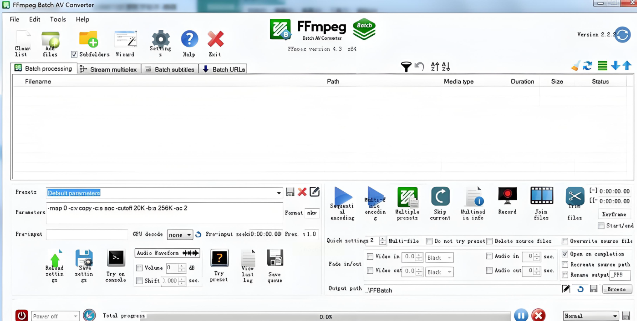Open Multiple presets
The image size is (637, 321).
click(408, 197)
